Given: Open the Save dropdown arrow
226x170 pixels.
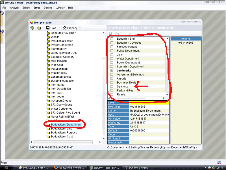Looking at the screenshot, I should [x=59, y=28].
